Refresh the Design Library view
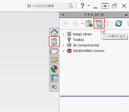The width and height of the screenshot is (129, 112). (x=119, y=23)
